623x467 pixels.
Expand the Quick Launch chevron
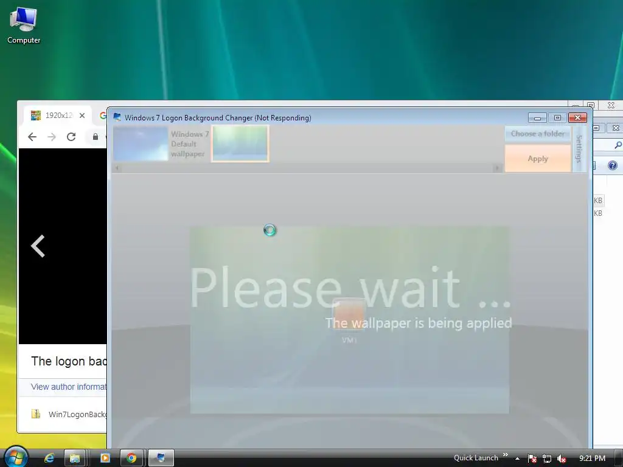click(506, 455)
